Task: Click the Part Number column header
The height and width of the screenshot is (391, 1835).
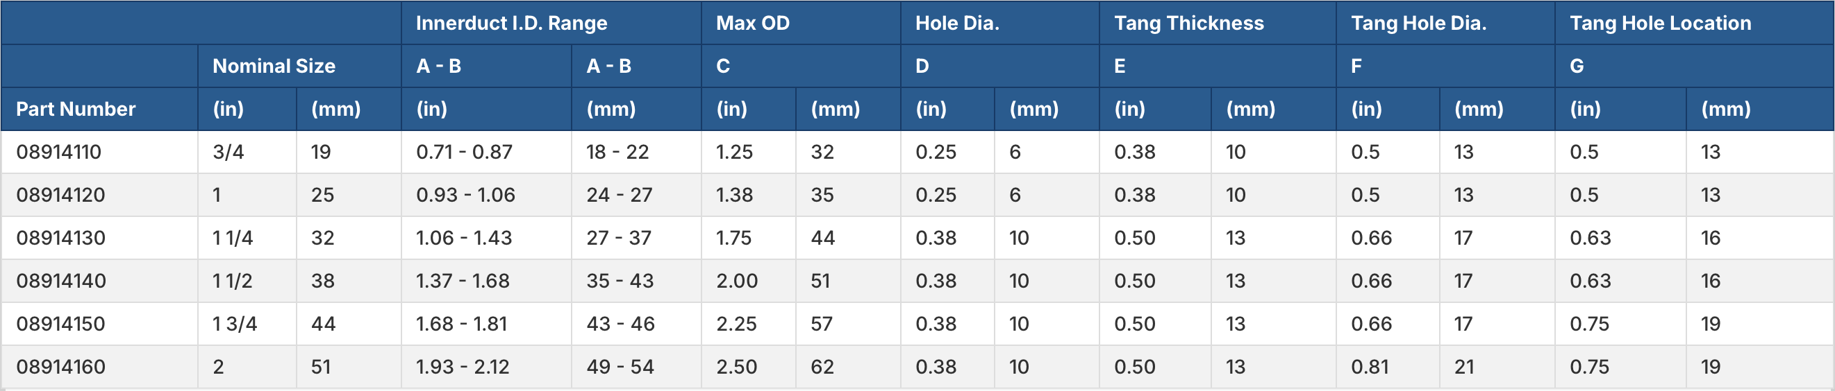Action: click(x=76, y=109)
